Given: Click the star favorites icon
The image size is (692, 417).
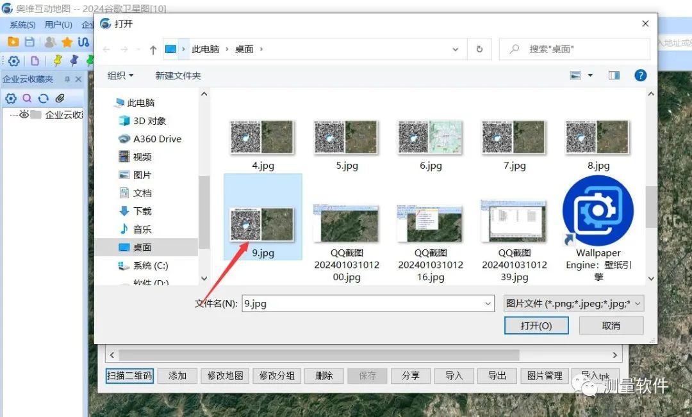Looking at the screenshot, I should point(66,42).
